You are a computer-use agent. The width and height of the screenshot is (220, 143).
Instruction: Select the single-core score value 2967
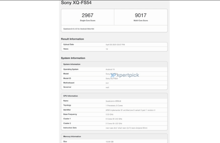coord(88,15)
